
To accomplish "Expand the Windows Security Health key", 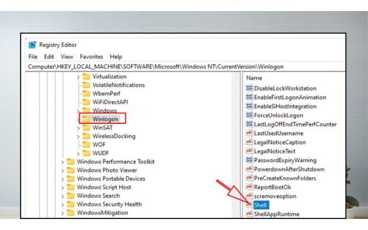I will pyautogui.click(x=63, y=205).
